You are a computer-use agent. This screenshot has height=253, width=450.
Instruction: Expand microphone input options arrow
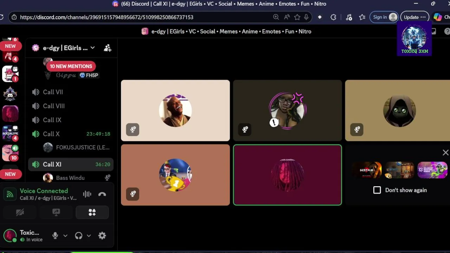point(65,236)
